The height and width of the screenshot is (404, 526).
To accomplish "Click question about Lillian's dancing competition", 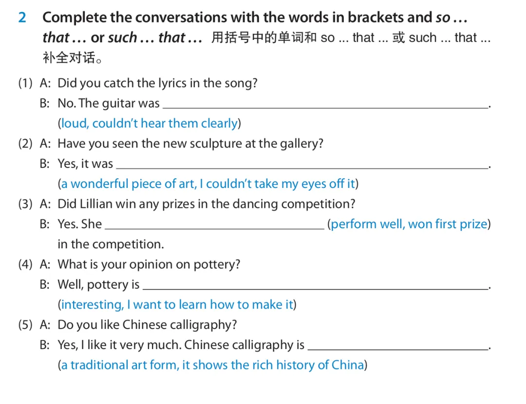I will tap(207, 204).
